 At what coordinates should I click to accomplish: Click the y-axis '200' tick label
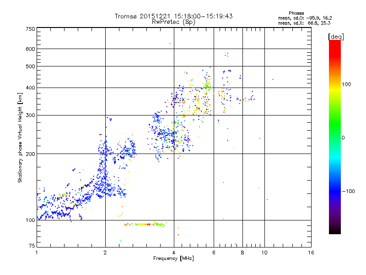coord(30,154)
